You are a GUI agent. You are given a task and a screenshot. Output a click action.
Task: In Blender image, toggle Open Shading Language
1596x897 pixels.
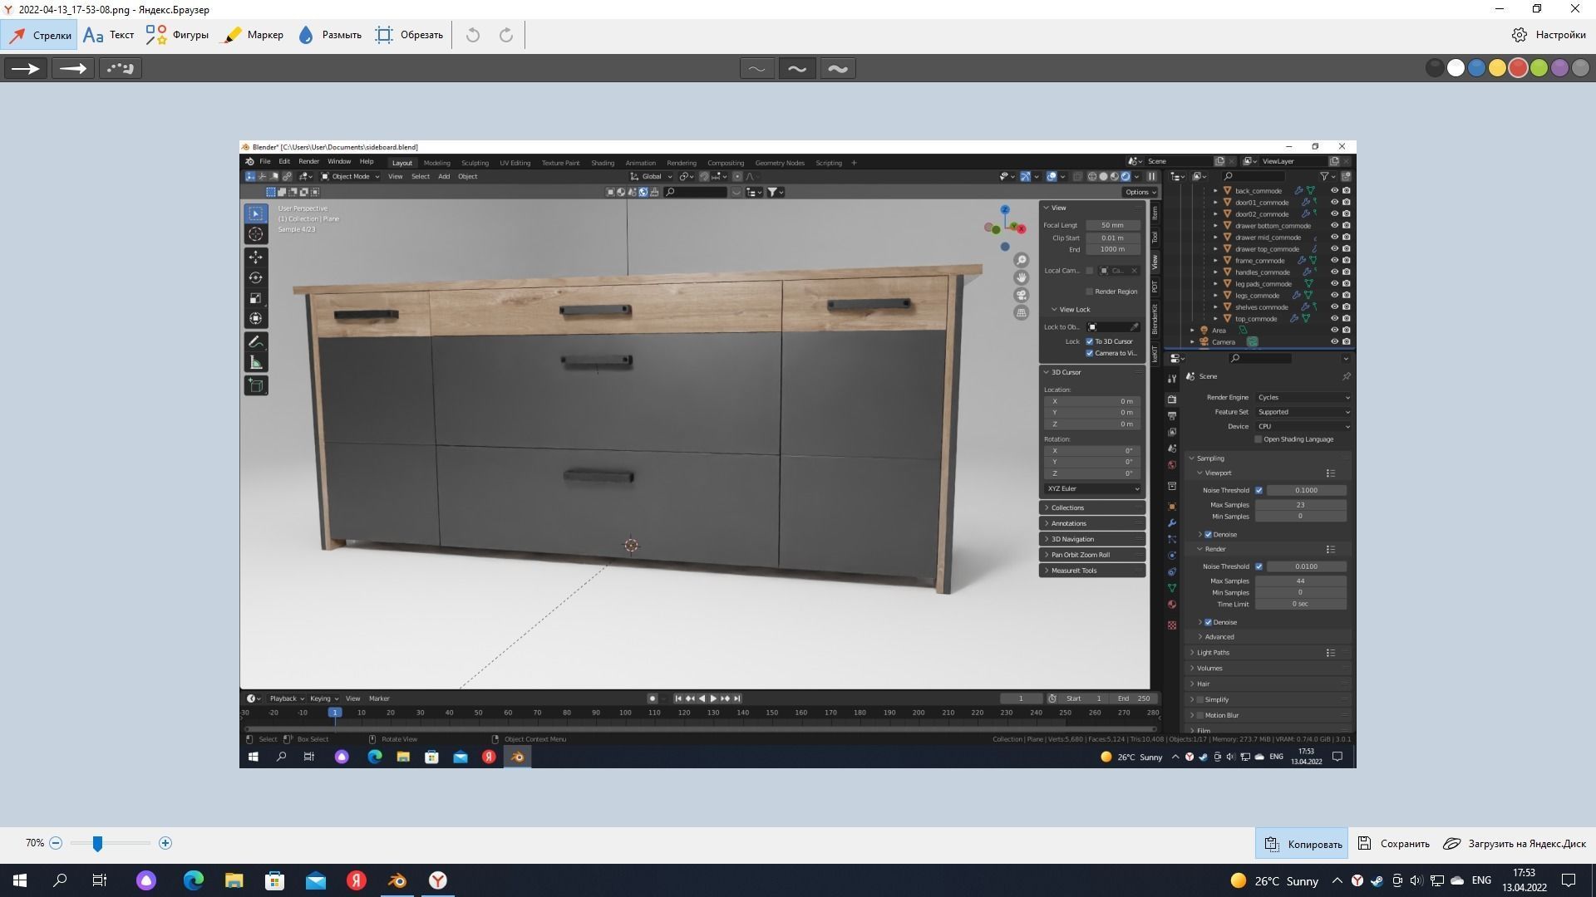click(x=1259, y=439)
